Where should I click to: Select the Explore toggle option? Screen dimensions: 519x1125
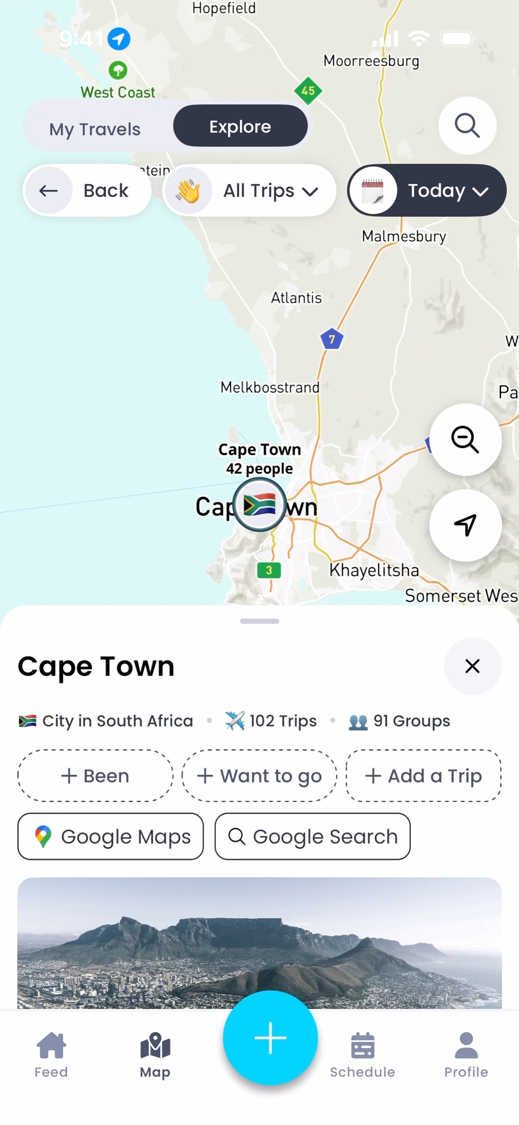coord(240,126)
